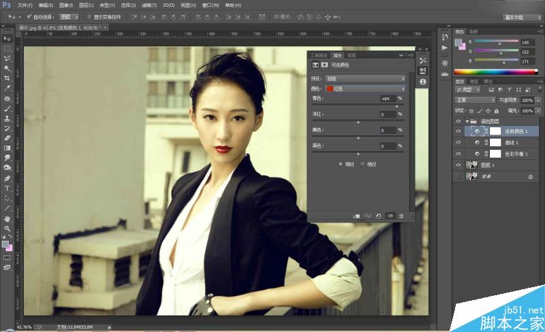Hide the 曲线 1 layer
545x332 pixels.
[x=458, y=142]
